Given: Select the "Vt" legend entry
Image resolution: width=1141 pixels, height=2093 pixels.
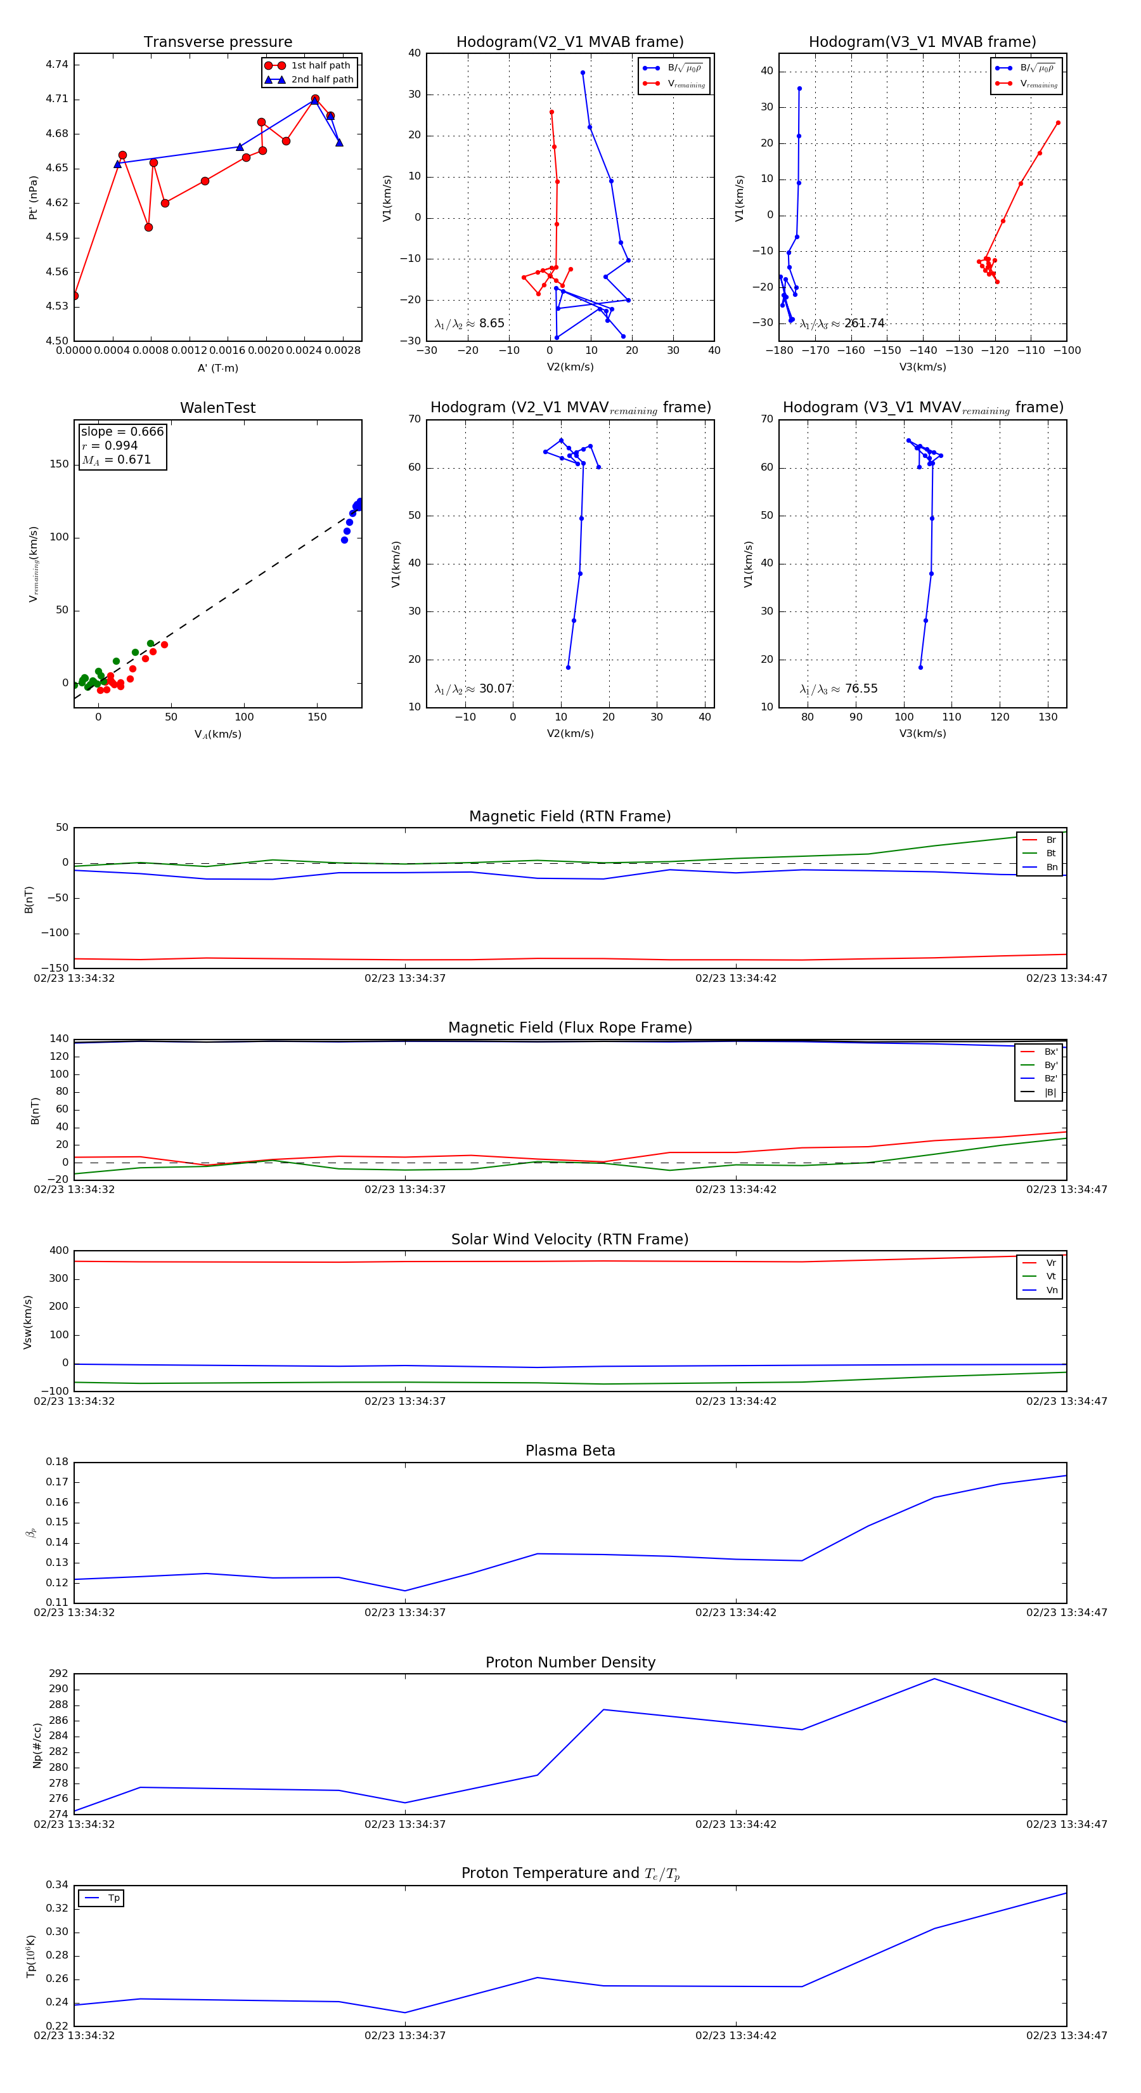Looking at the screenshot, I should (1040, 1277).
